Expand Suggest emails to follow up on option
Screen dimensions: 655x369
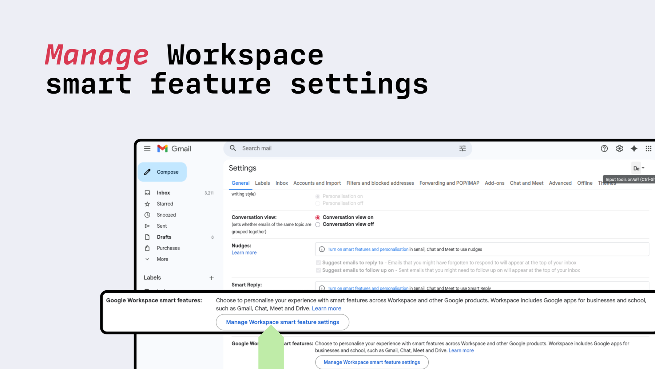(x=318, y=270)
